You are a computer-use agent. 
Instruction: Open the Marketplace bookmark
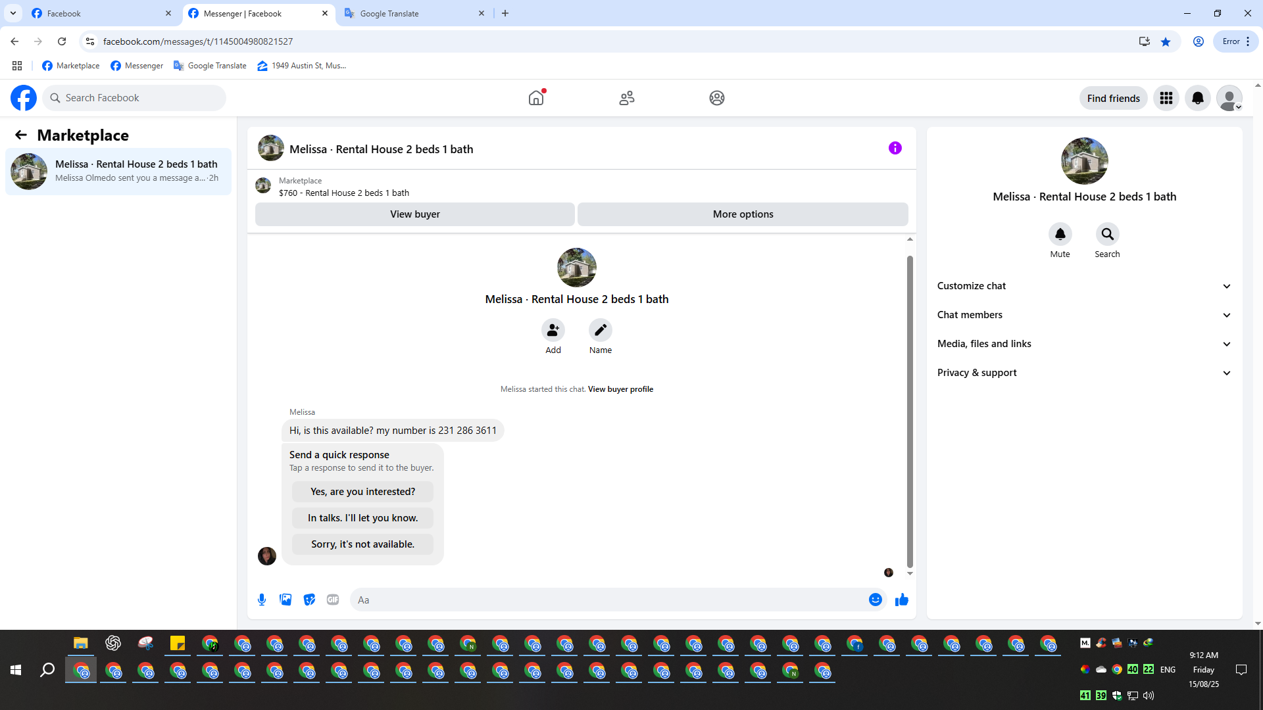click(x=71, y=66)
